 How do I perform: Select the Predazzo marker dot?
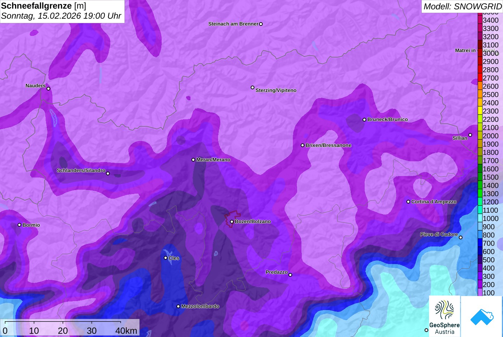[290, 275]
